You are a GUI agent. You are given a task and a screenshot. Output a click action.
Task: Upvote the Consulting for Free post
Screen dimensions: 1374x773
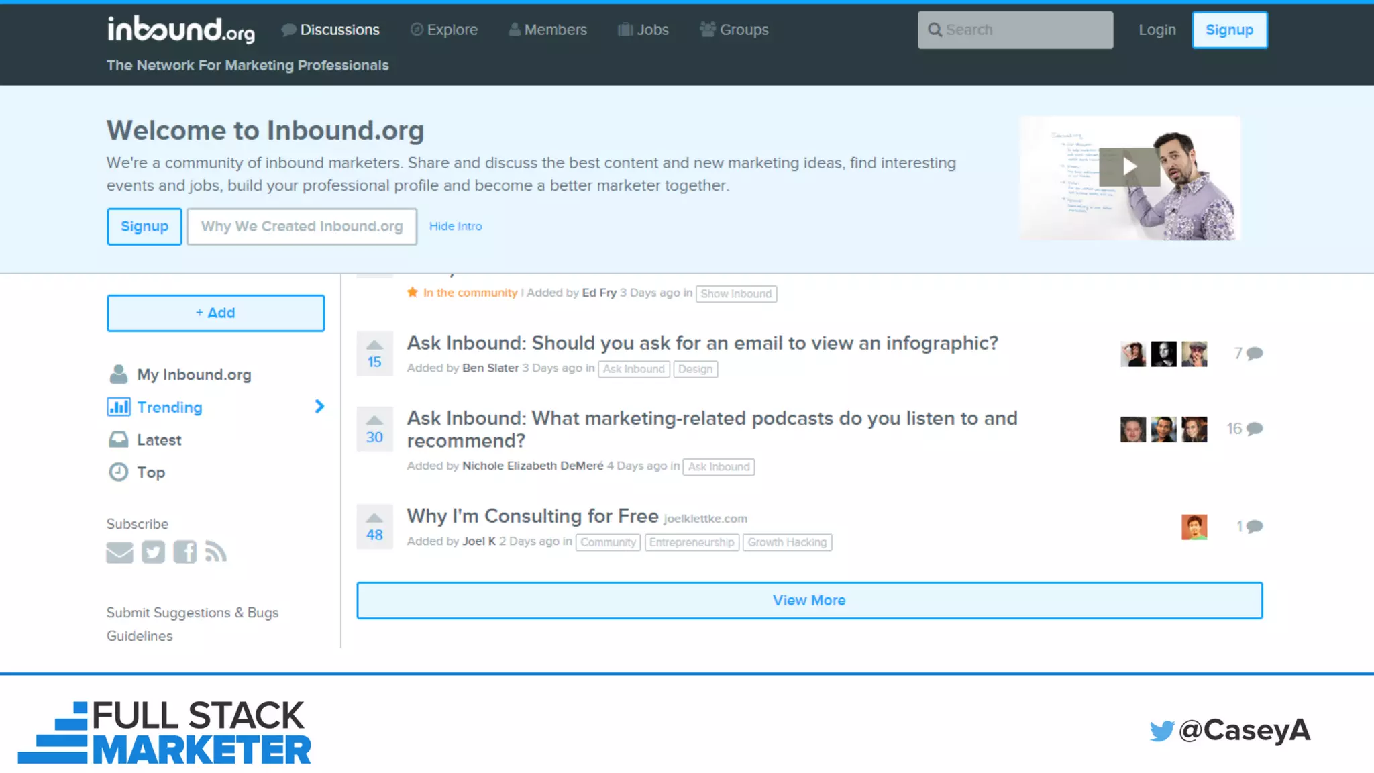374,519
